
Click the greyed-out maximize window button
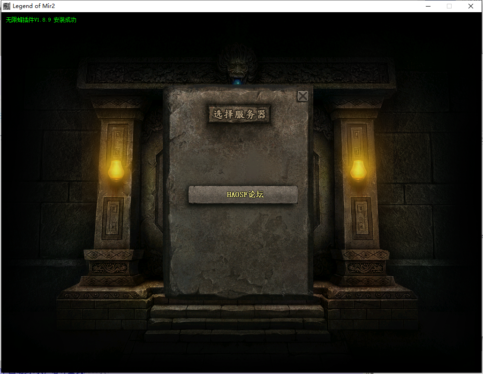(449, 6)
